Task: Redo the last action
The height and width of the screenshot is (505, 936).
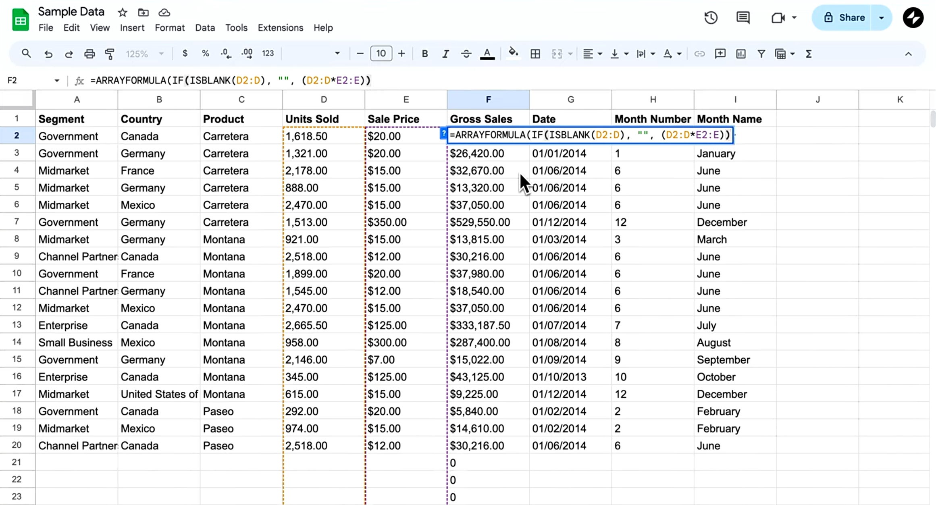Action: point(69,54)
